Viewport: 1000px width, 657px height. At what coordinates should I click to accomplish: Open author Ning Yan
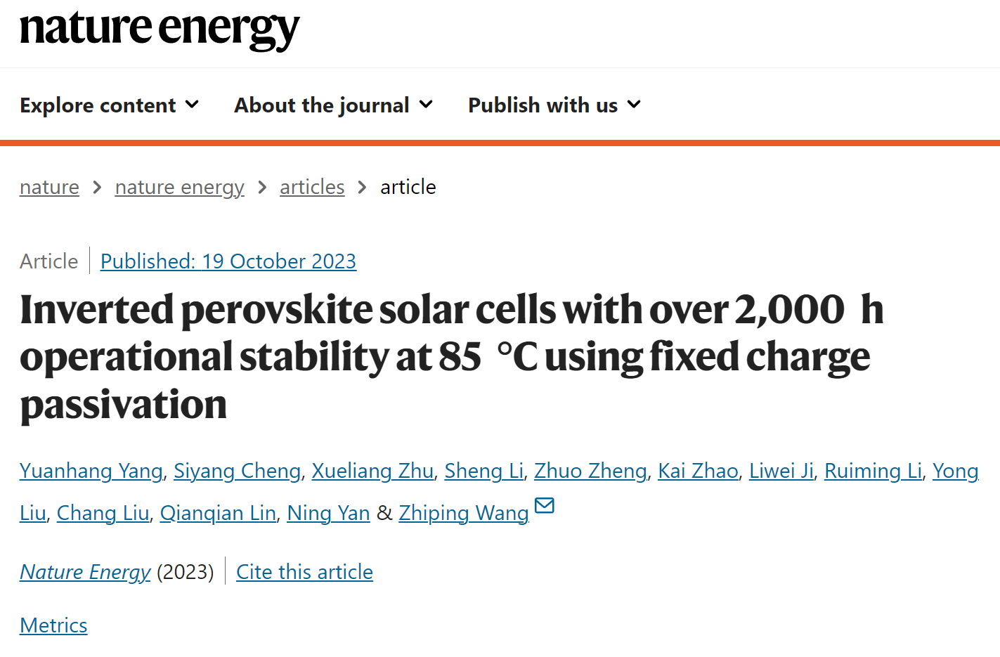click(328, 513)
